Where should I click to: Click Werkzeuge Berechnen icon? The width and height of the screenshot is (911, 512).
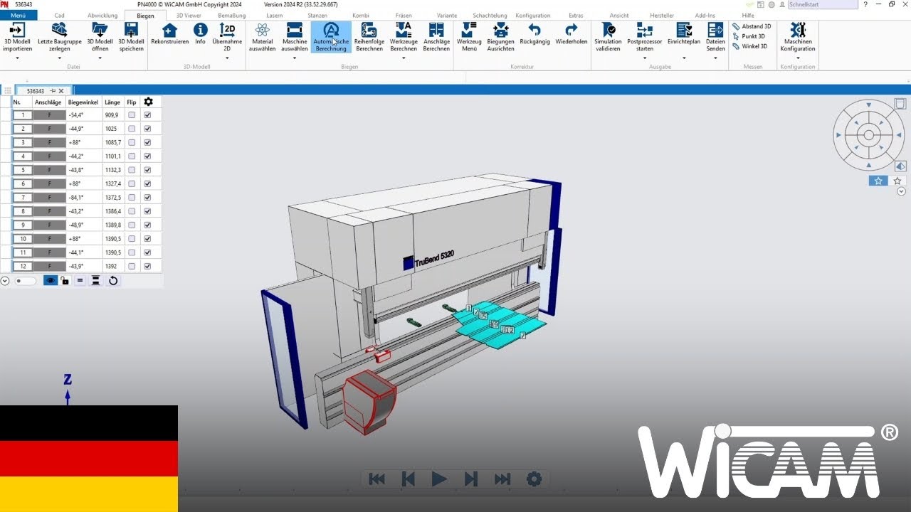tap(404, 30)
